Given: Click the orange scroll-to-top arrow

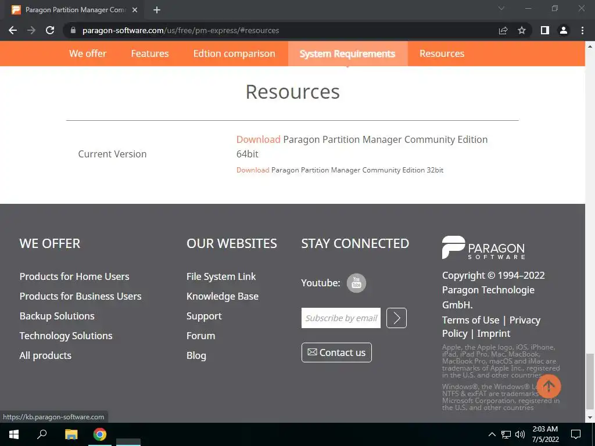Looking at the screenshot, I should coord(549,386).
